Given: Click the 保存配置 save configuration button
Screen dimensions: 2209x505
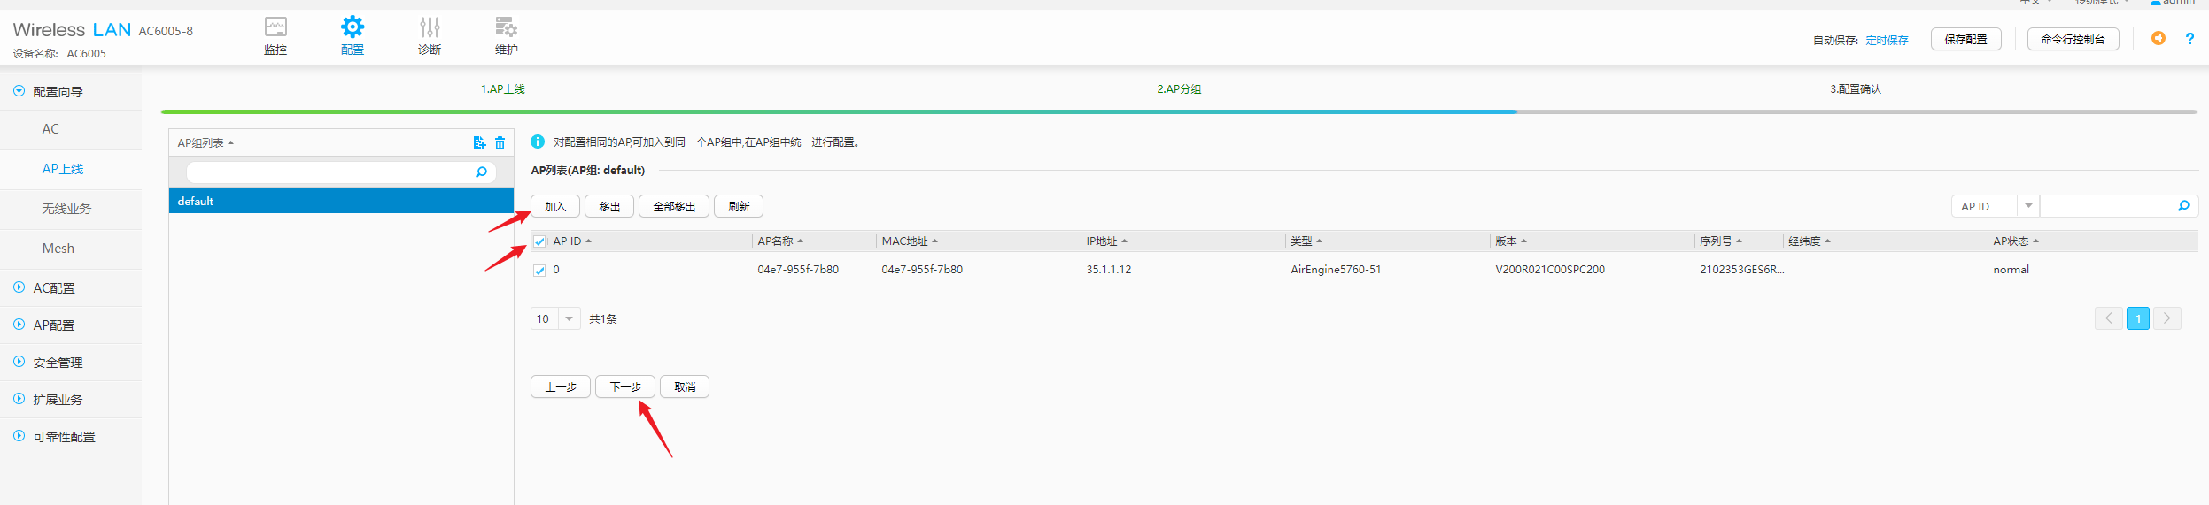Looking at the screenshot, I should (1965, 40).
